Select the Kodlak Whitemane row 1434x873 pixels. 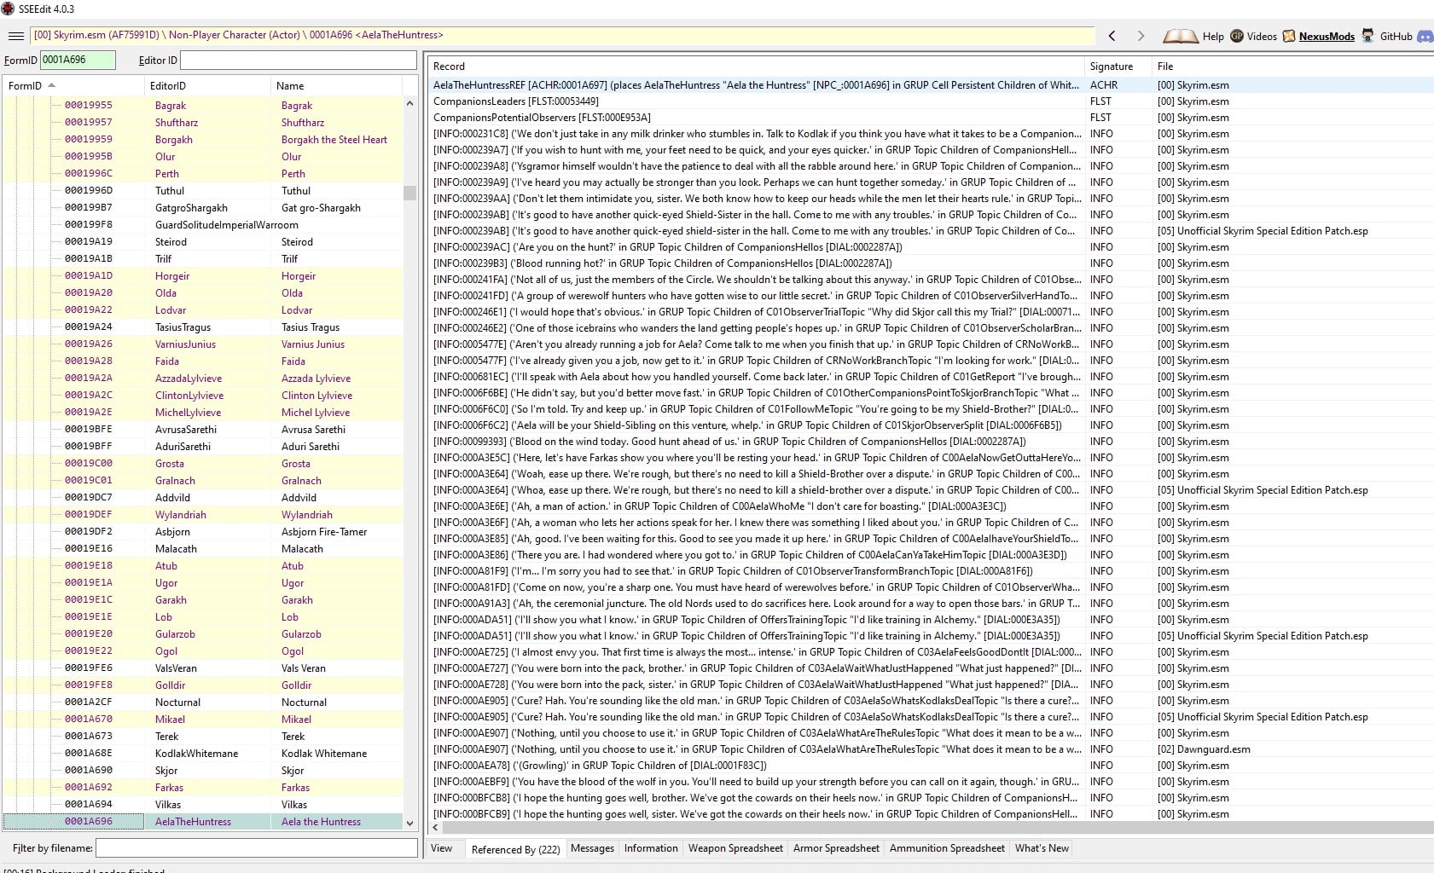pyautogui.click(x=203, y=753)
